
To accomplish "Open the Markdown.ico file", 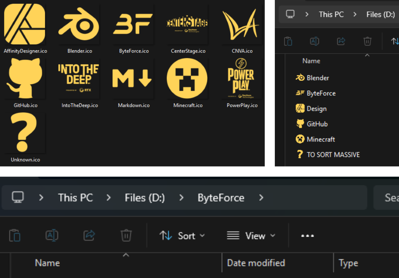I will (133, 79).
